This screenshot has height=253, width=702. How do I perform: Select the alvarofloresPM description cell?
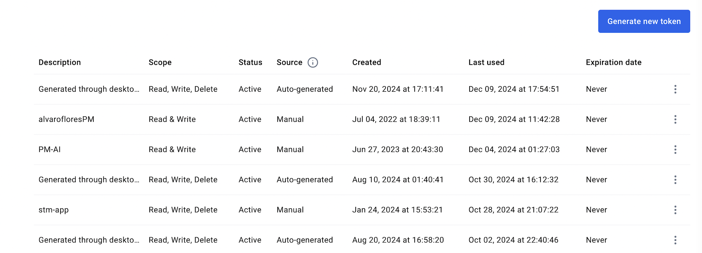[x=66, y=119]
